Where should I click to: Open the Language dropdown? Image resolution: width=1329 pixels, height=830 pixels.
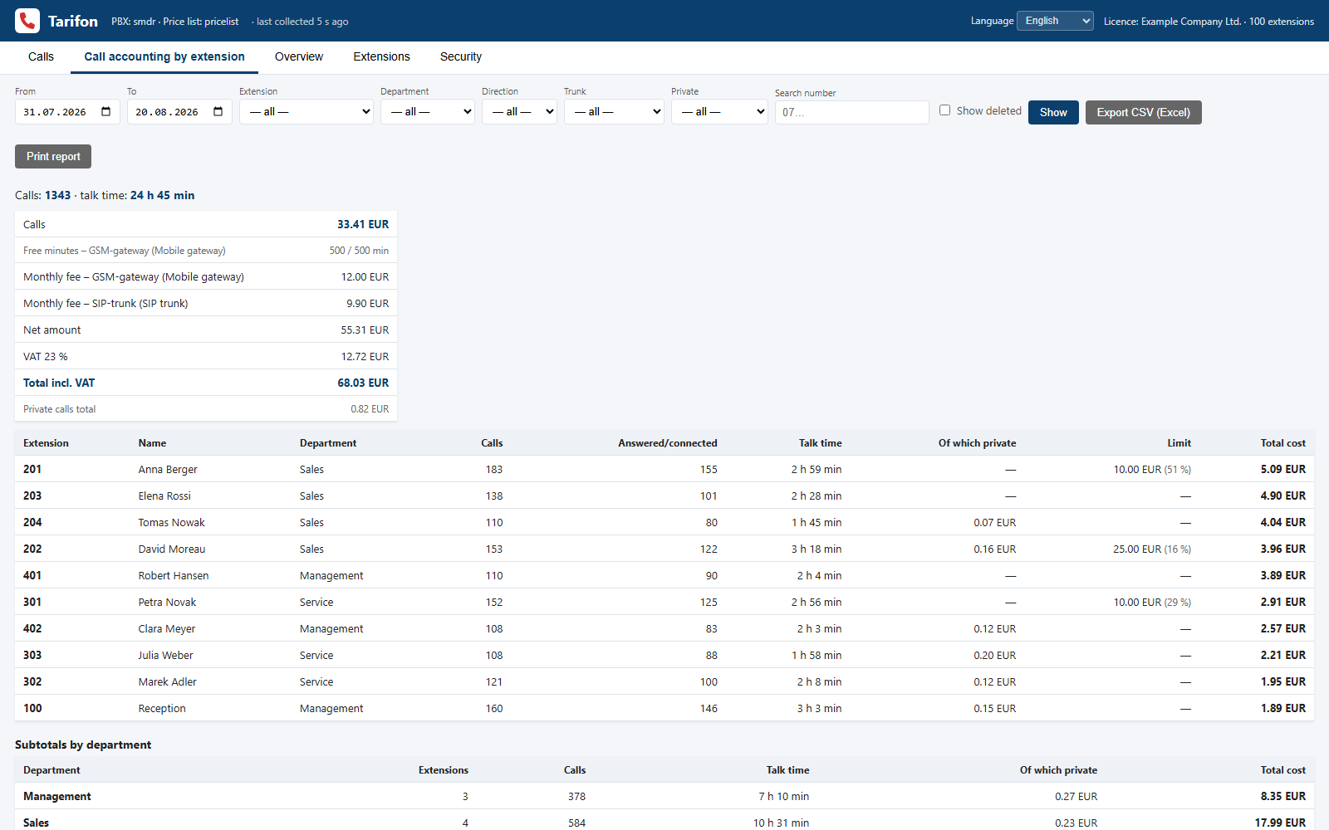pyautogui.click(x=1055, y=21)
